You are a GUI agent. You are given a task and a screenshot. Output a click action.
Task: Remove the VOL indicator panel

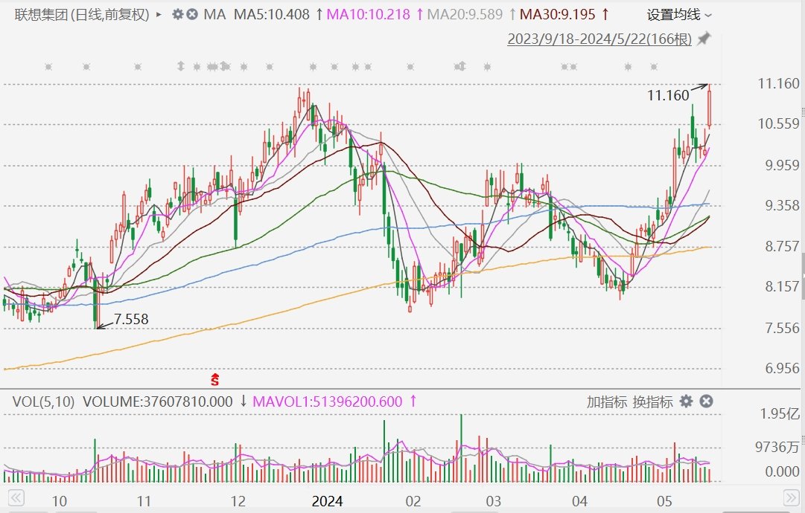tap(706, 401)
